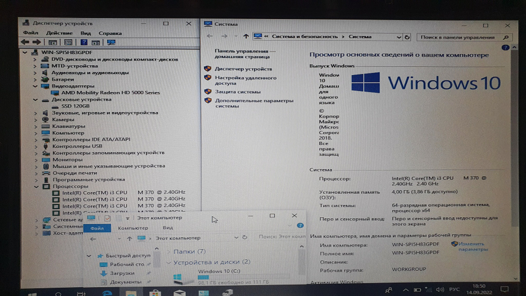
Task: Select Контроллеры IDE ATA/ATAPI row
Action: pyautogui.click(x=91, y=139)
